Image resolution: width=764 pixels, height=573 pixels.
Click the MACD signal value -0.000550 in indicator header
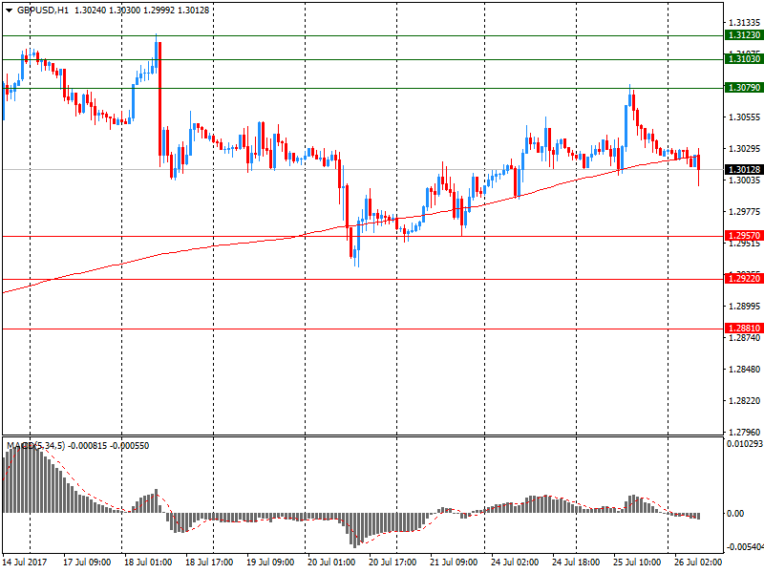130,446
